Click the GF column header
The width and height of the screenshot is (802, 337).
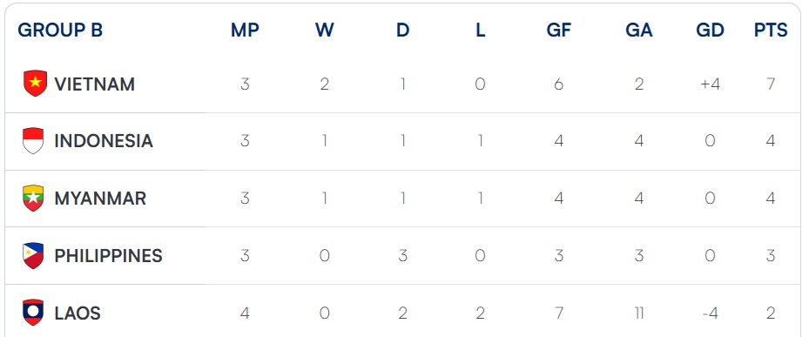tap(558, 30)
